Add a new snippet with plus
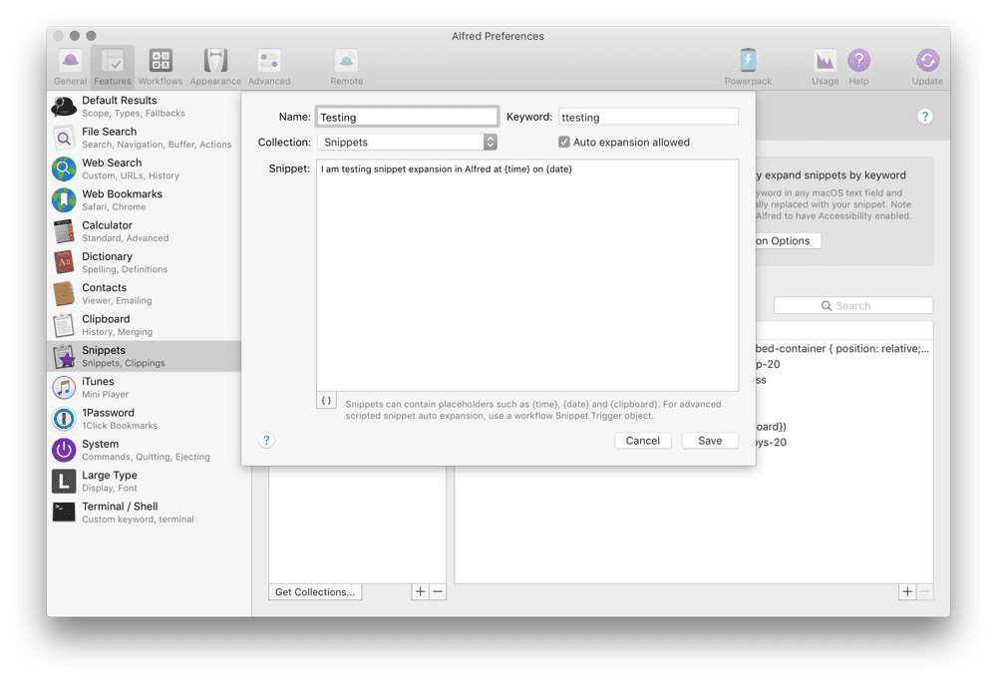The image size is (997, 683). point(907,592)
